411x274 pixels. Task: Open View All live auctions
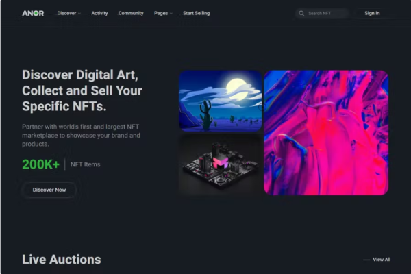(382, 260)
